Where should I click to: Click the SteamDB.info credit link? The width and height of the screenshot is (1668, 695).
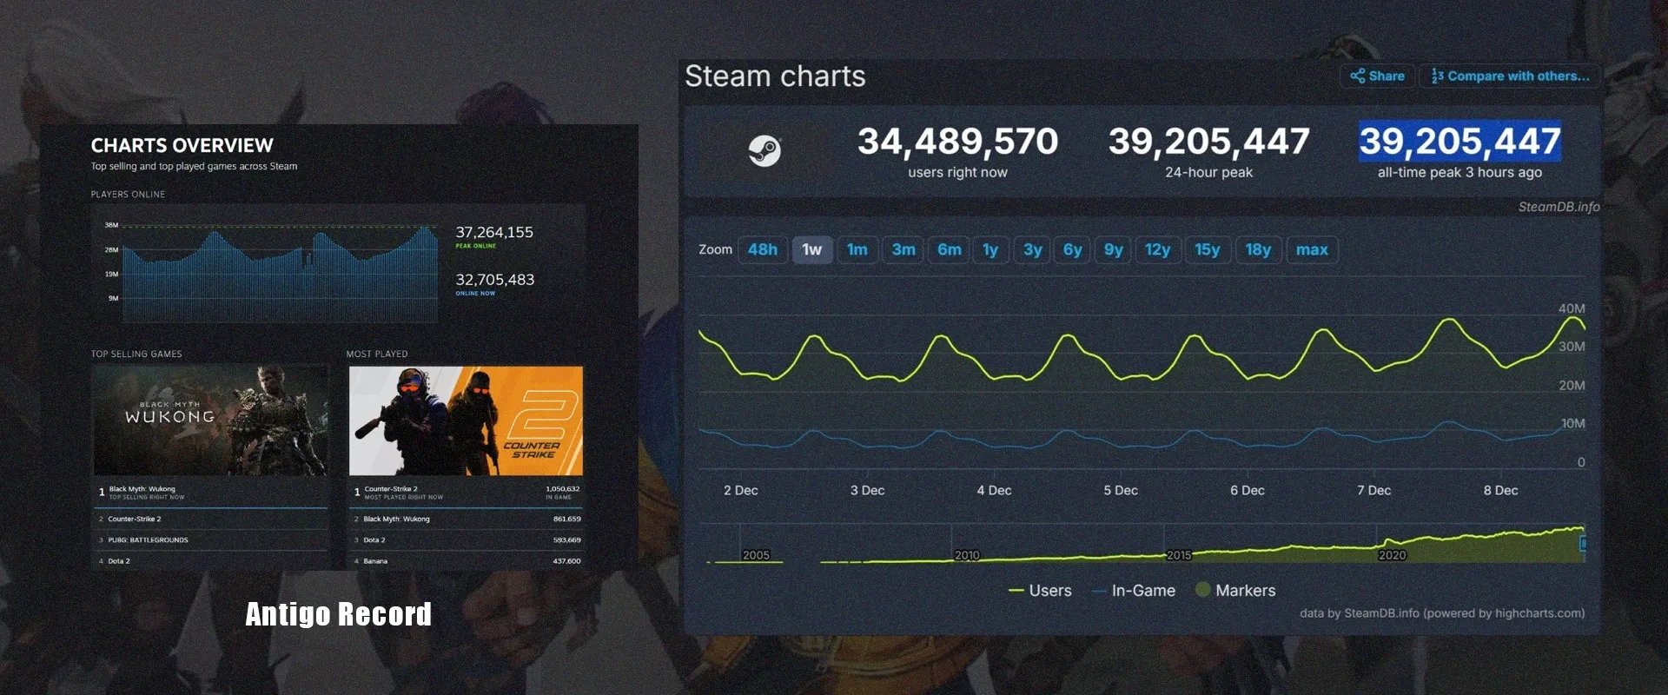pos(1559,207)
